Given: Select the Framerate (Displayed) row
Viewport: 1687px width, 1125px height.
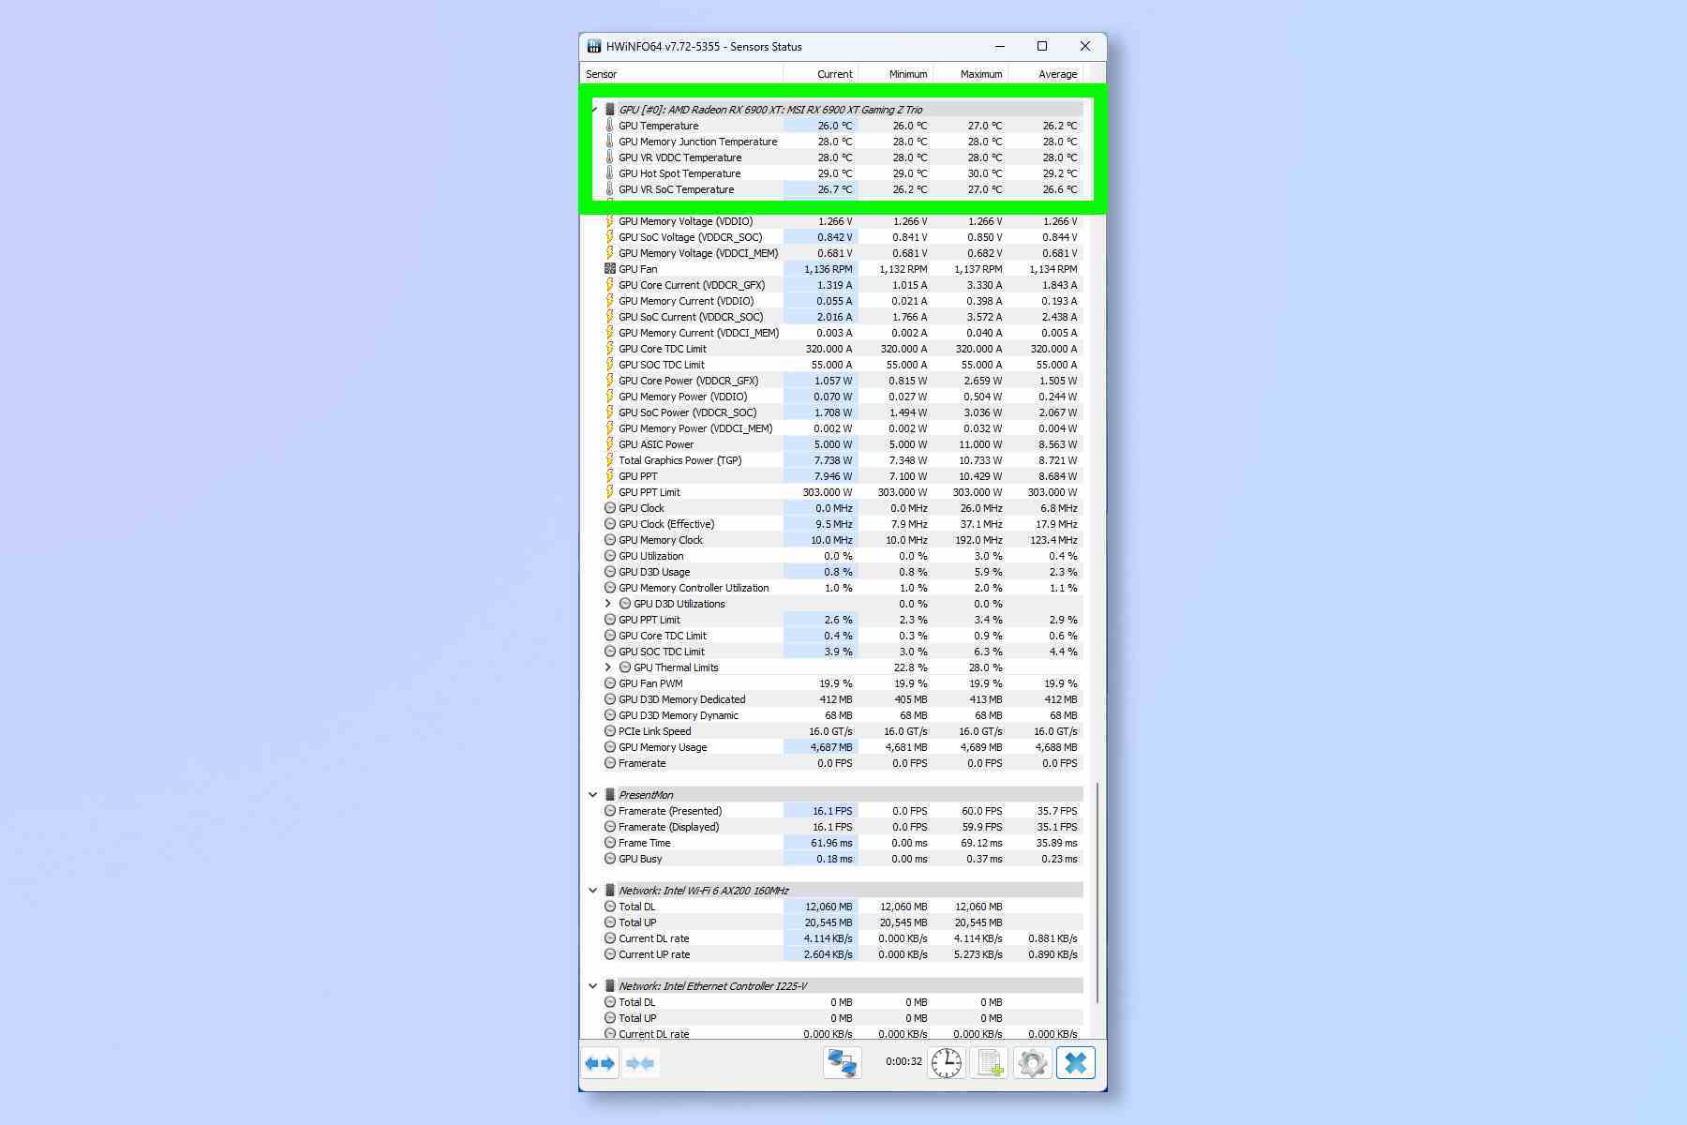Looking at the screenshot, I should pyautogui.click(x=843, y=827).
